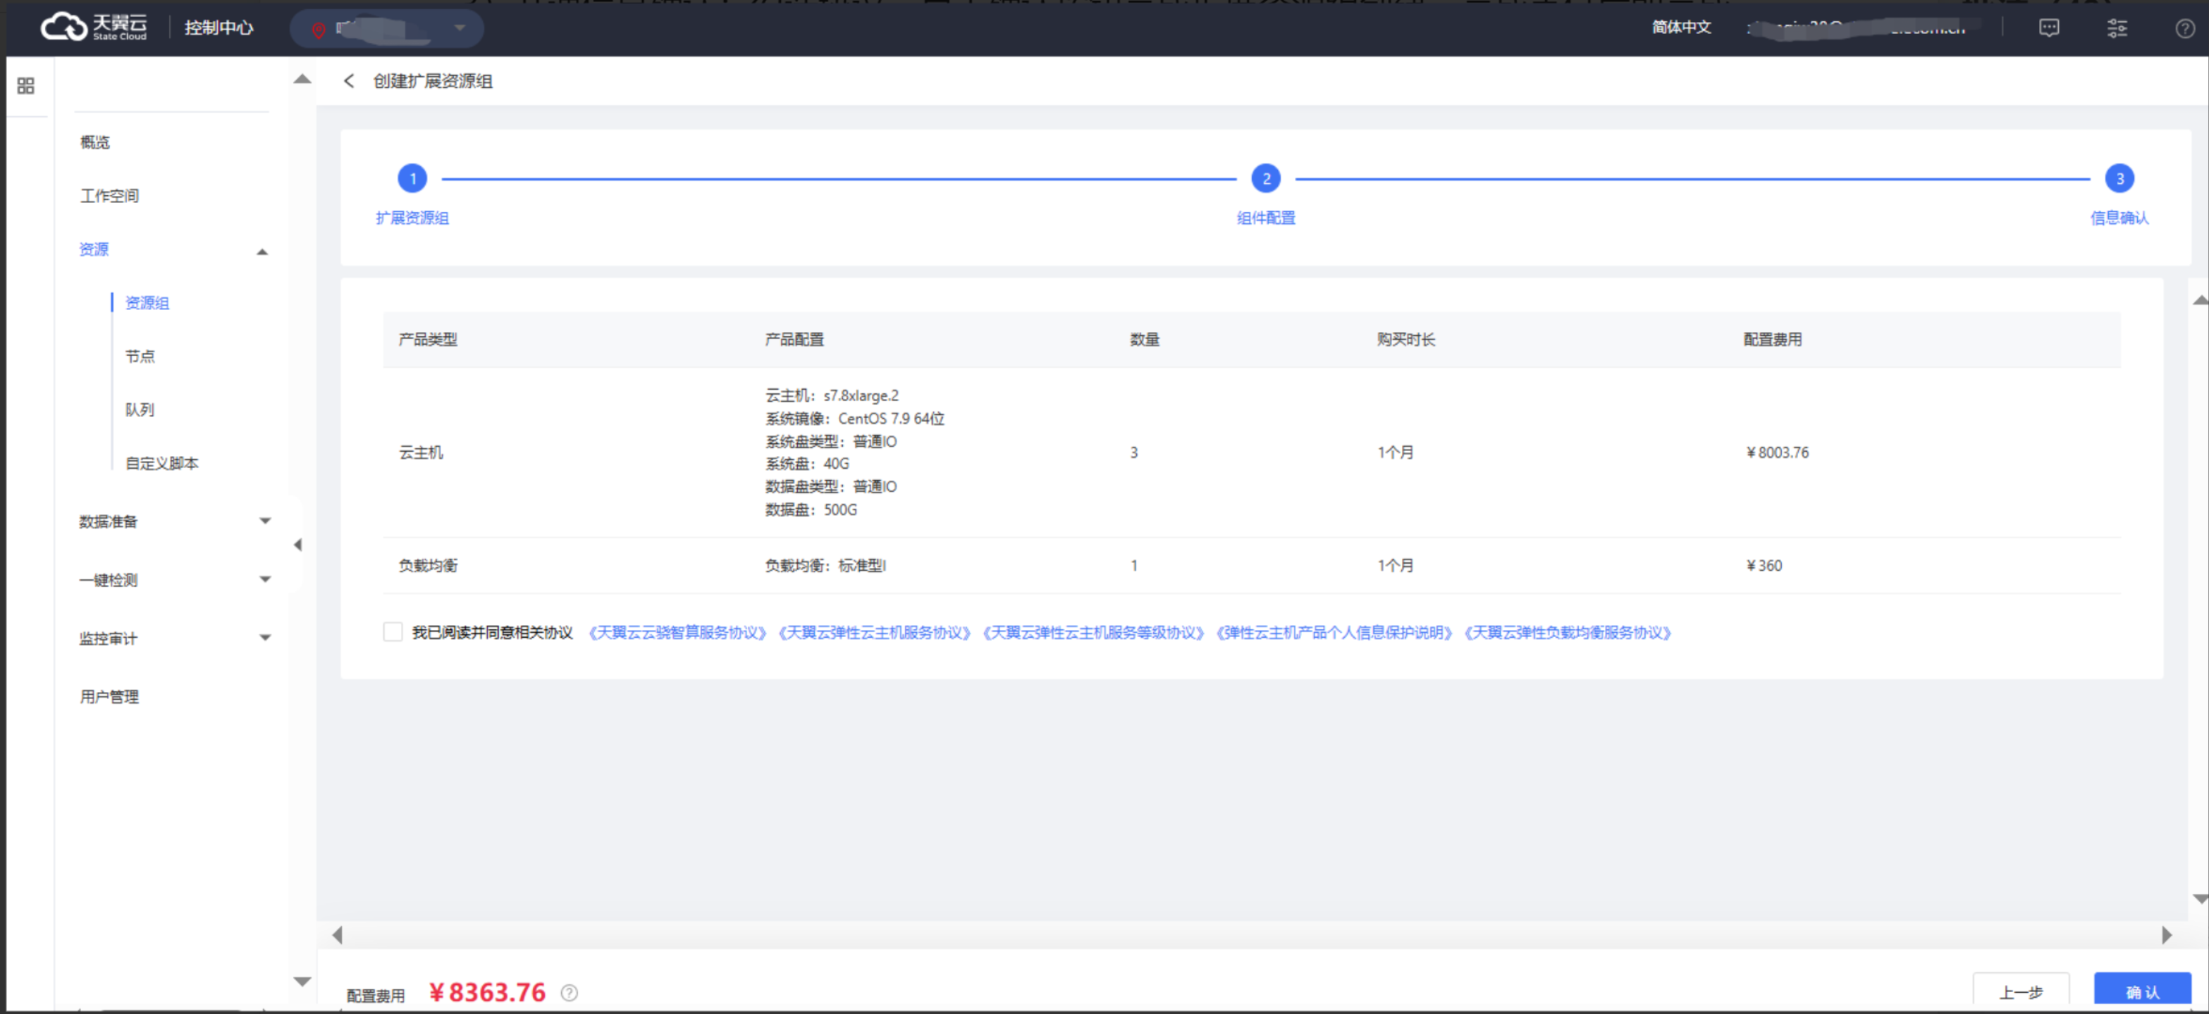The height and width of the screenshot is (1014, 2209).
Task: Click the horizontal scrollbar right arrow
Action: pyautogui.click(x=2166, y=935)
